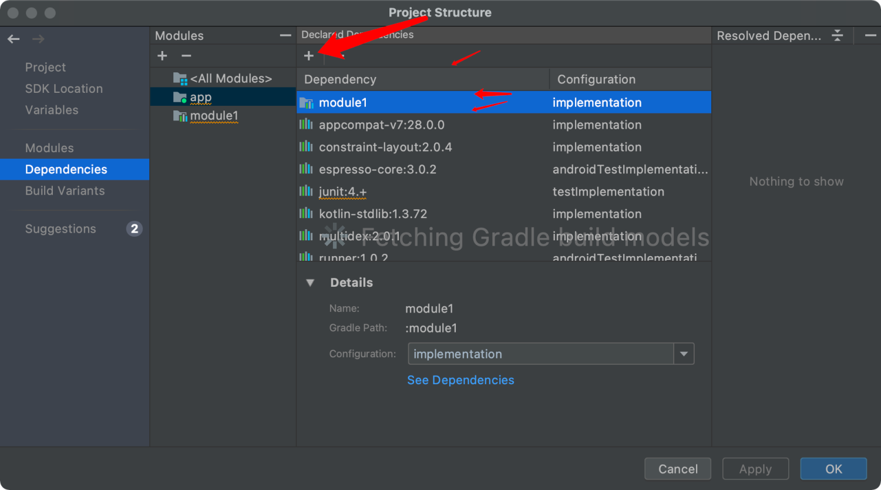Open the Variables section

point(52,110)
